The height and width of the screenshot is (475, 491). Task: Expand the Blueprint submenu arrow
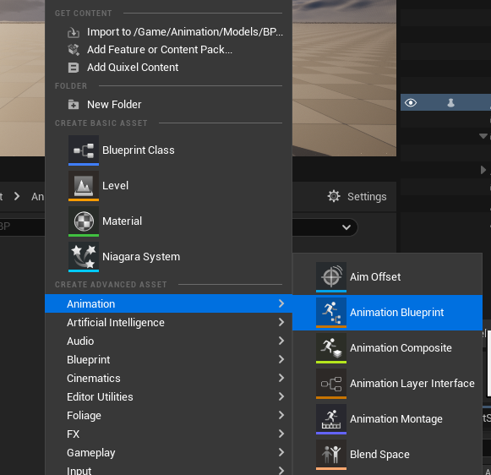pos(281,359)
